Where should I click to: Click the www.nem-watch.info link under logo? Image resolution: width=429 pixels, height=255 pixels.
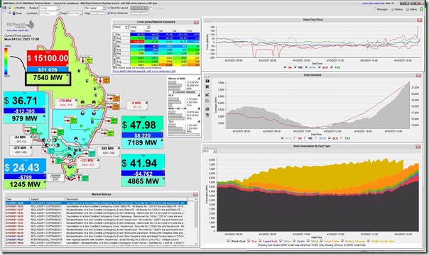pos(17,30)
